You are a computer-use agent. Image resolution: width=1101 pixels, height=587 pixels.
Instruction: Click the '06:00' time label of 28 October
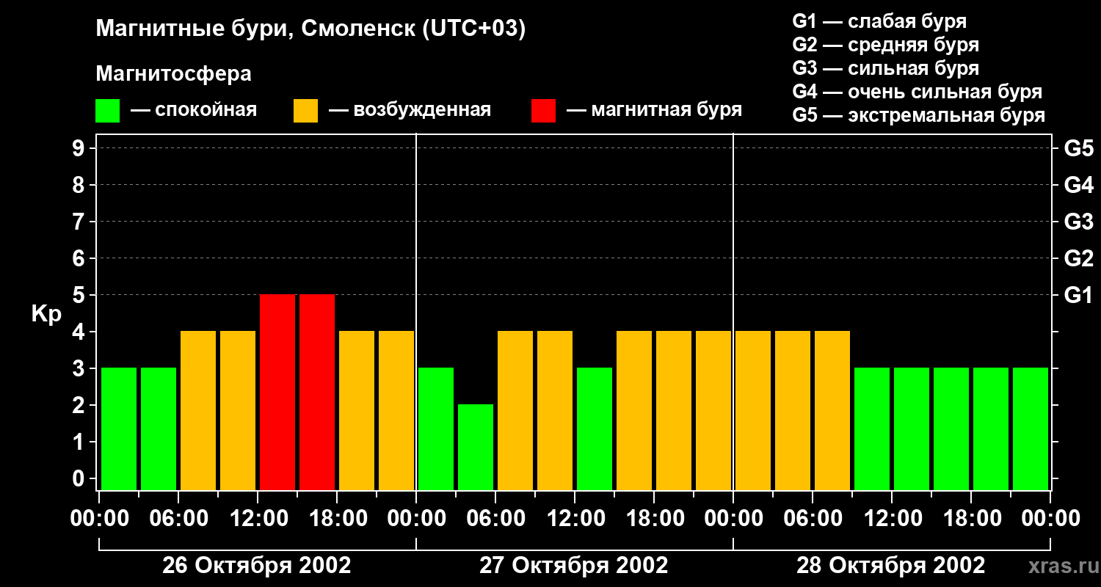click(813, 519)
